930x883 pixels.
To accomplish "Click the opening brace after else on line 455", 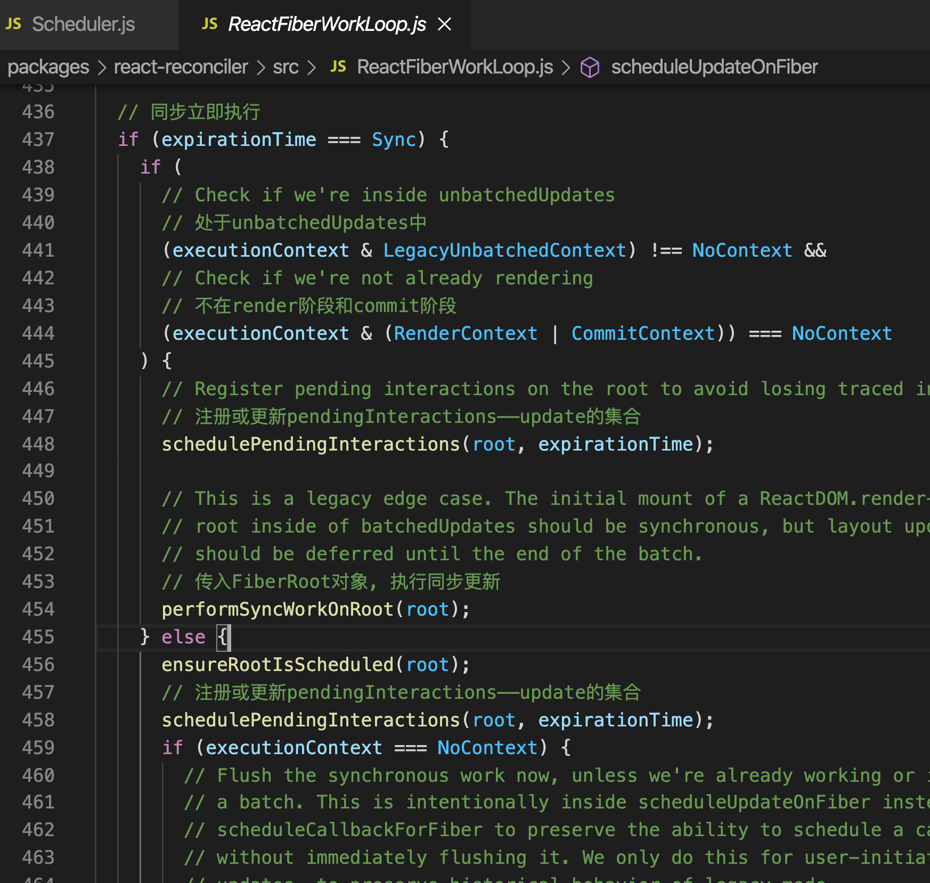I will coord(223,637).
